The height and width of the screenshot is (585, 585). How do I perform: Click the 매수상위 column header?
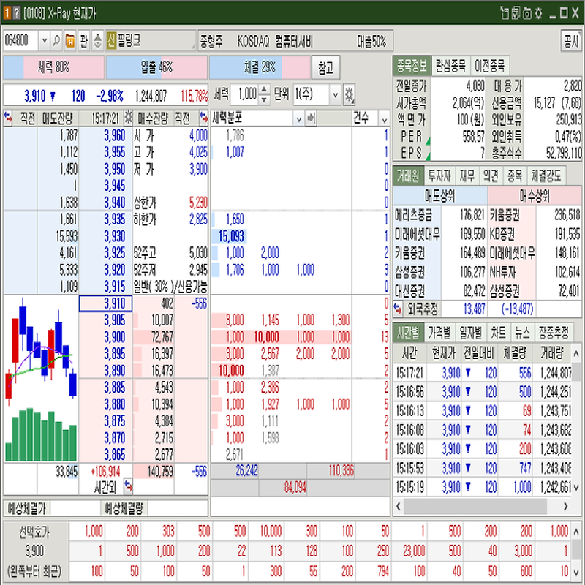pos(535,196)
